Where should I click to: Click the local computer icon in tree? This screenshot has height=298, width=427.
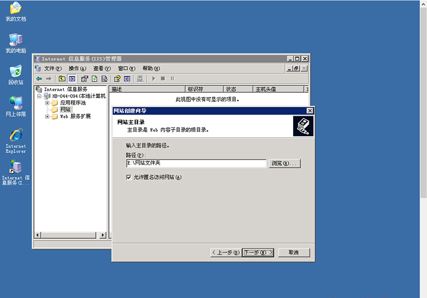coord(47,96)
